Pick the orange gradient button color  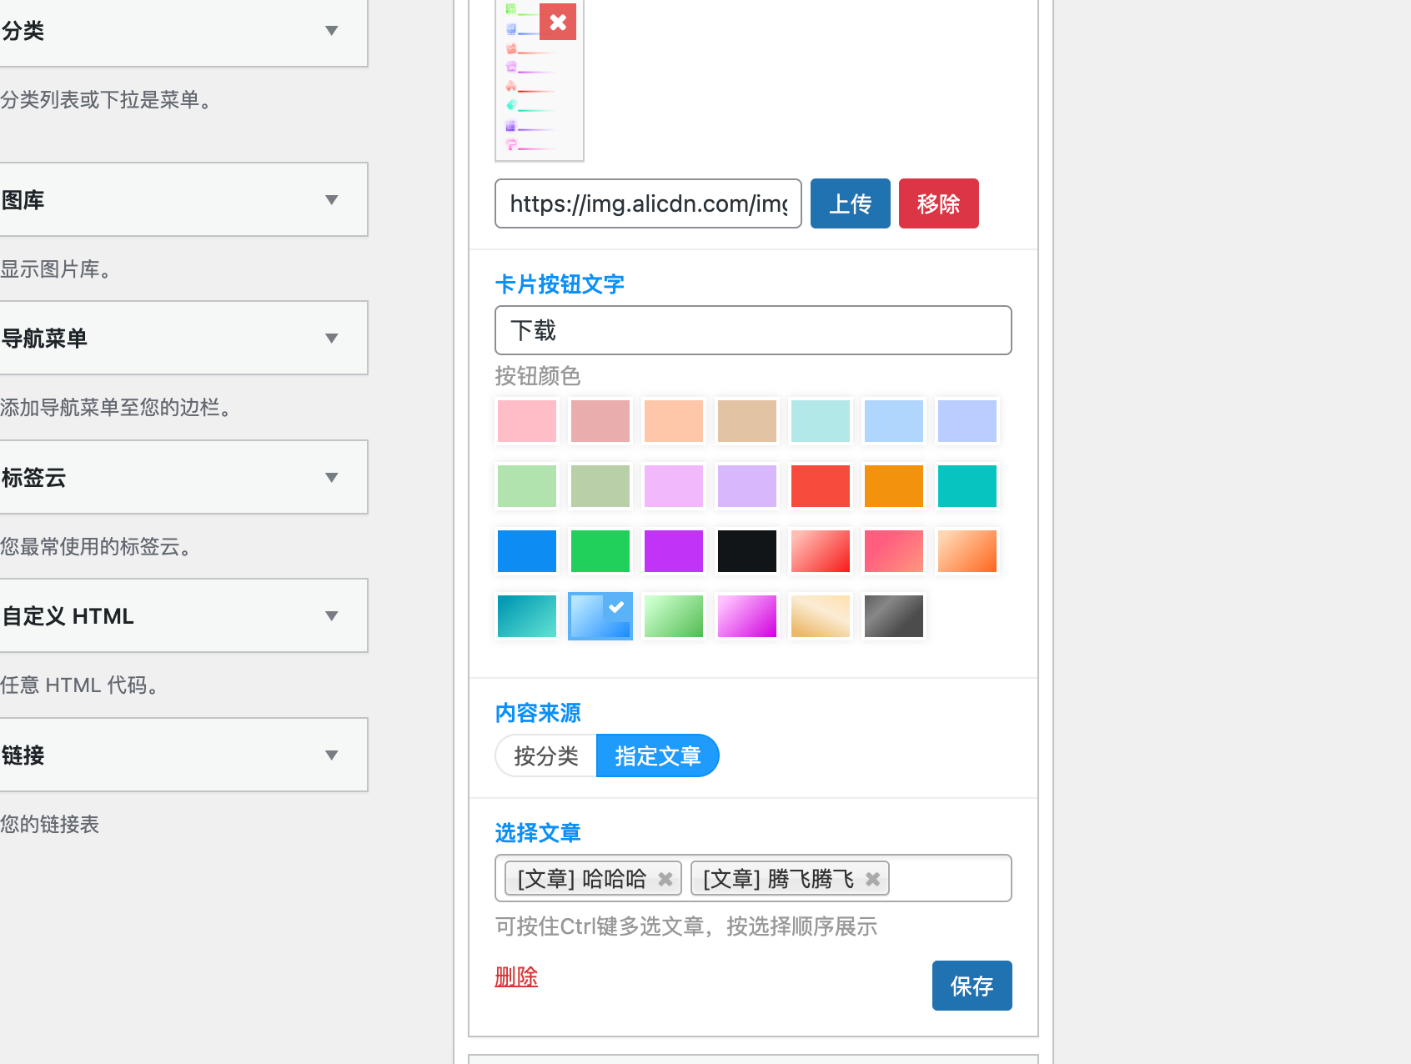[967, 550]
